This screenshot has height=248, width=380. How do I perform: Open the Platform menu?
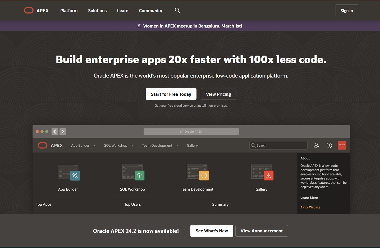[69, 11]
